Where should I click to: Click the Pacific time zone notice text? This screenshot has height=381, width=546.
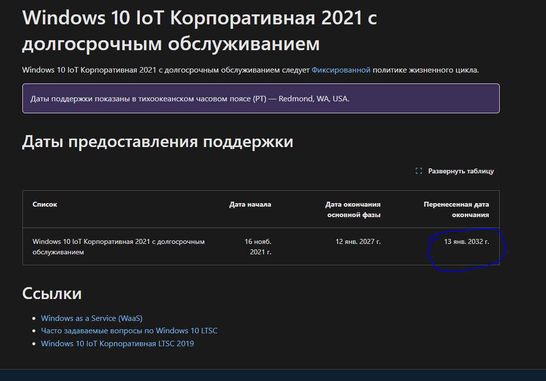[190, 98]
